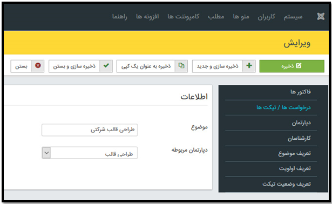
Task: Click the edit icon in the save button
Action: tap(299, 66)
